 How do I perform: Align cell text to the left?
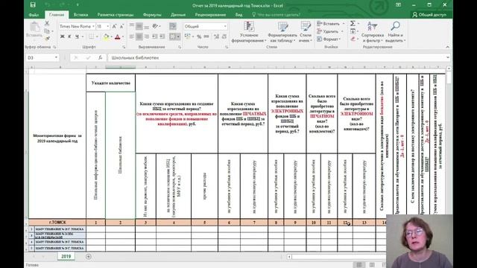tap(132, 36)
